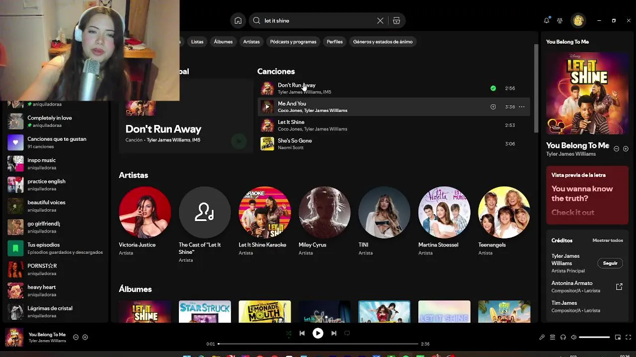Add Me And You to liked songs
This screenshot has width=636, height=357.
pos(493,107)
